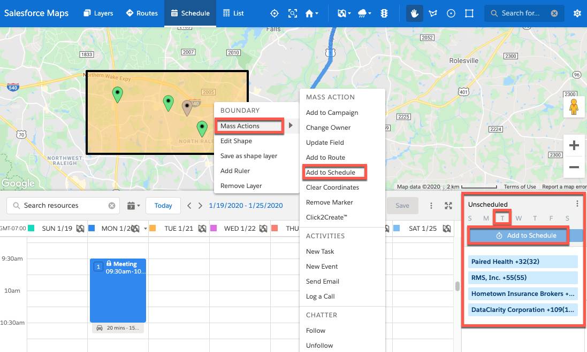Viewport: 587px width, 352px height.
Task: Select New Task
Action: click(x=320, y=252)
